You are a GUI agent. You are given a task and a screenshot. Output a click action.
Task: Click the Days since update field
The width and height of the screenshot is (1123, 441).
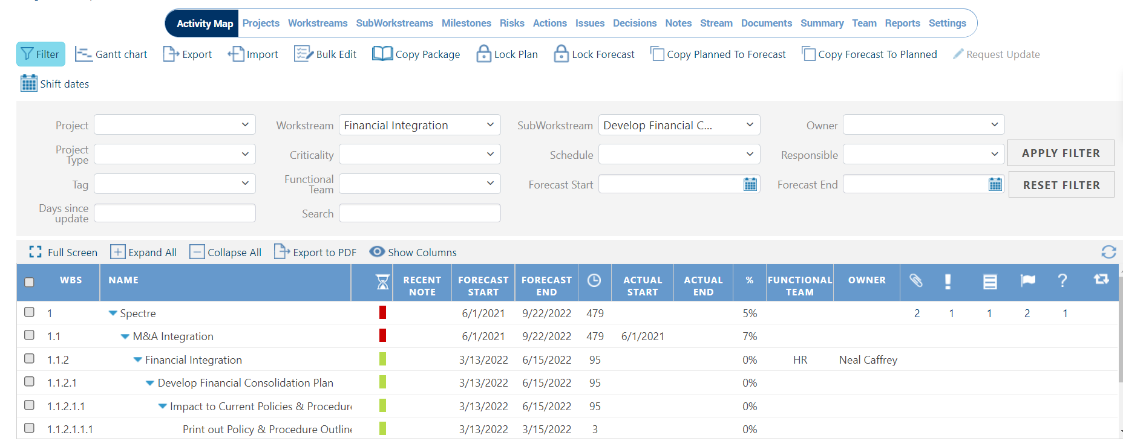click(x=175, y=213)
